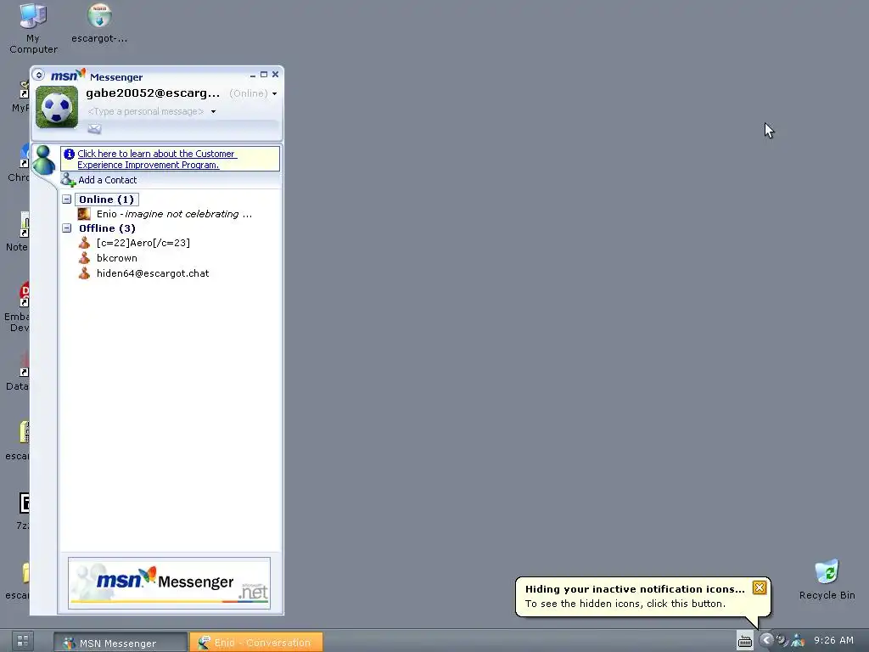Open the (Online) status dropdown
869x652 pixels.
coord(253,93)
